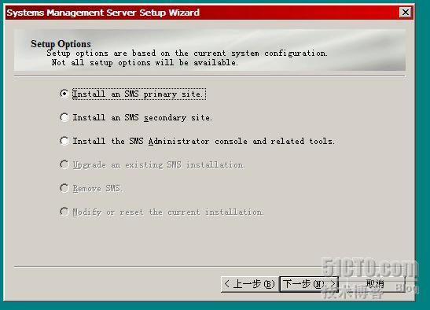Close the Setup Wizard window
The image size is (430, 310).
[406, 13]
